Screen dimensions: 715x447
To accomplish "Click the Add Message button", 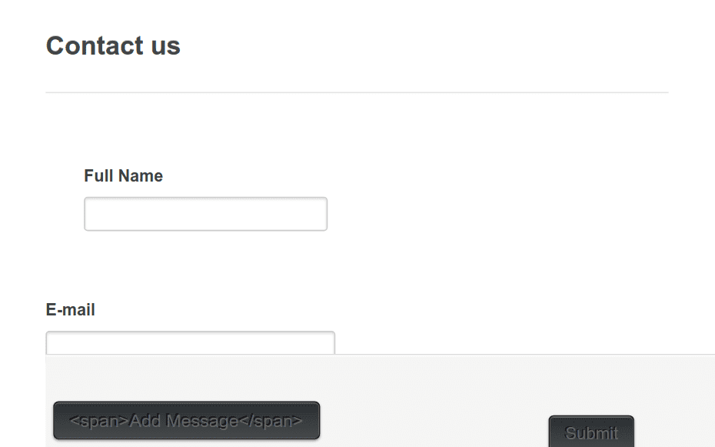I will point(187,421).
